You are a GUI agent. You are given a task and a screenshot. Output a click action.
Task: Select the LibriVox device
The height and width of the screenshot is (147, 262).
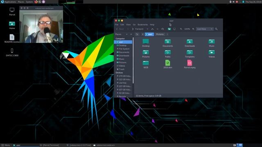(x=123, y=83)
